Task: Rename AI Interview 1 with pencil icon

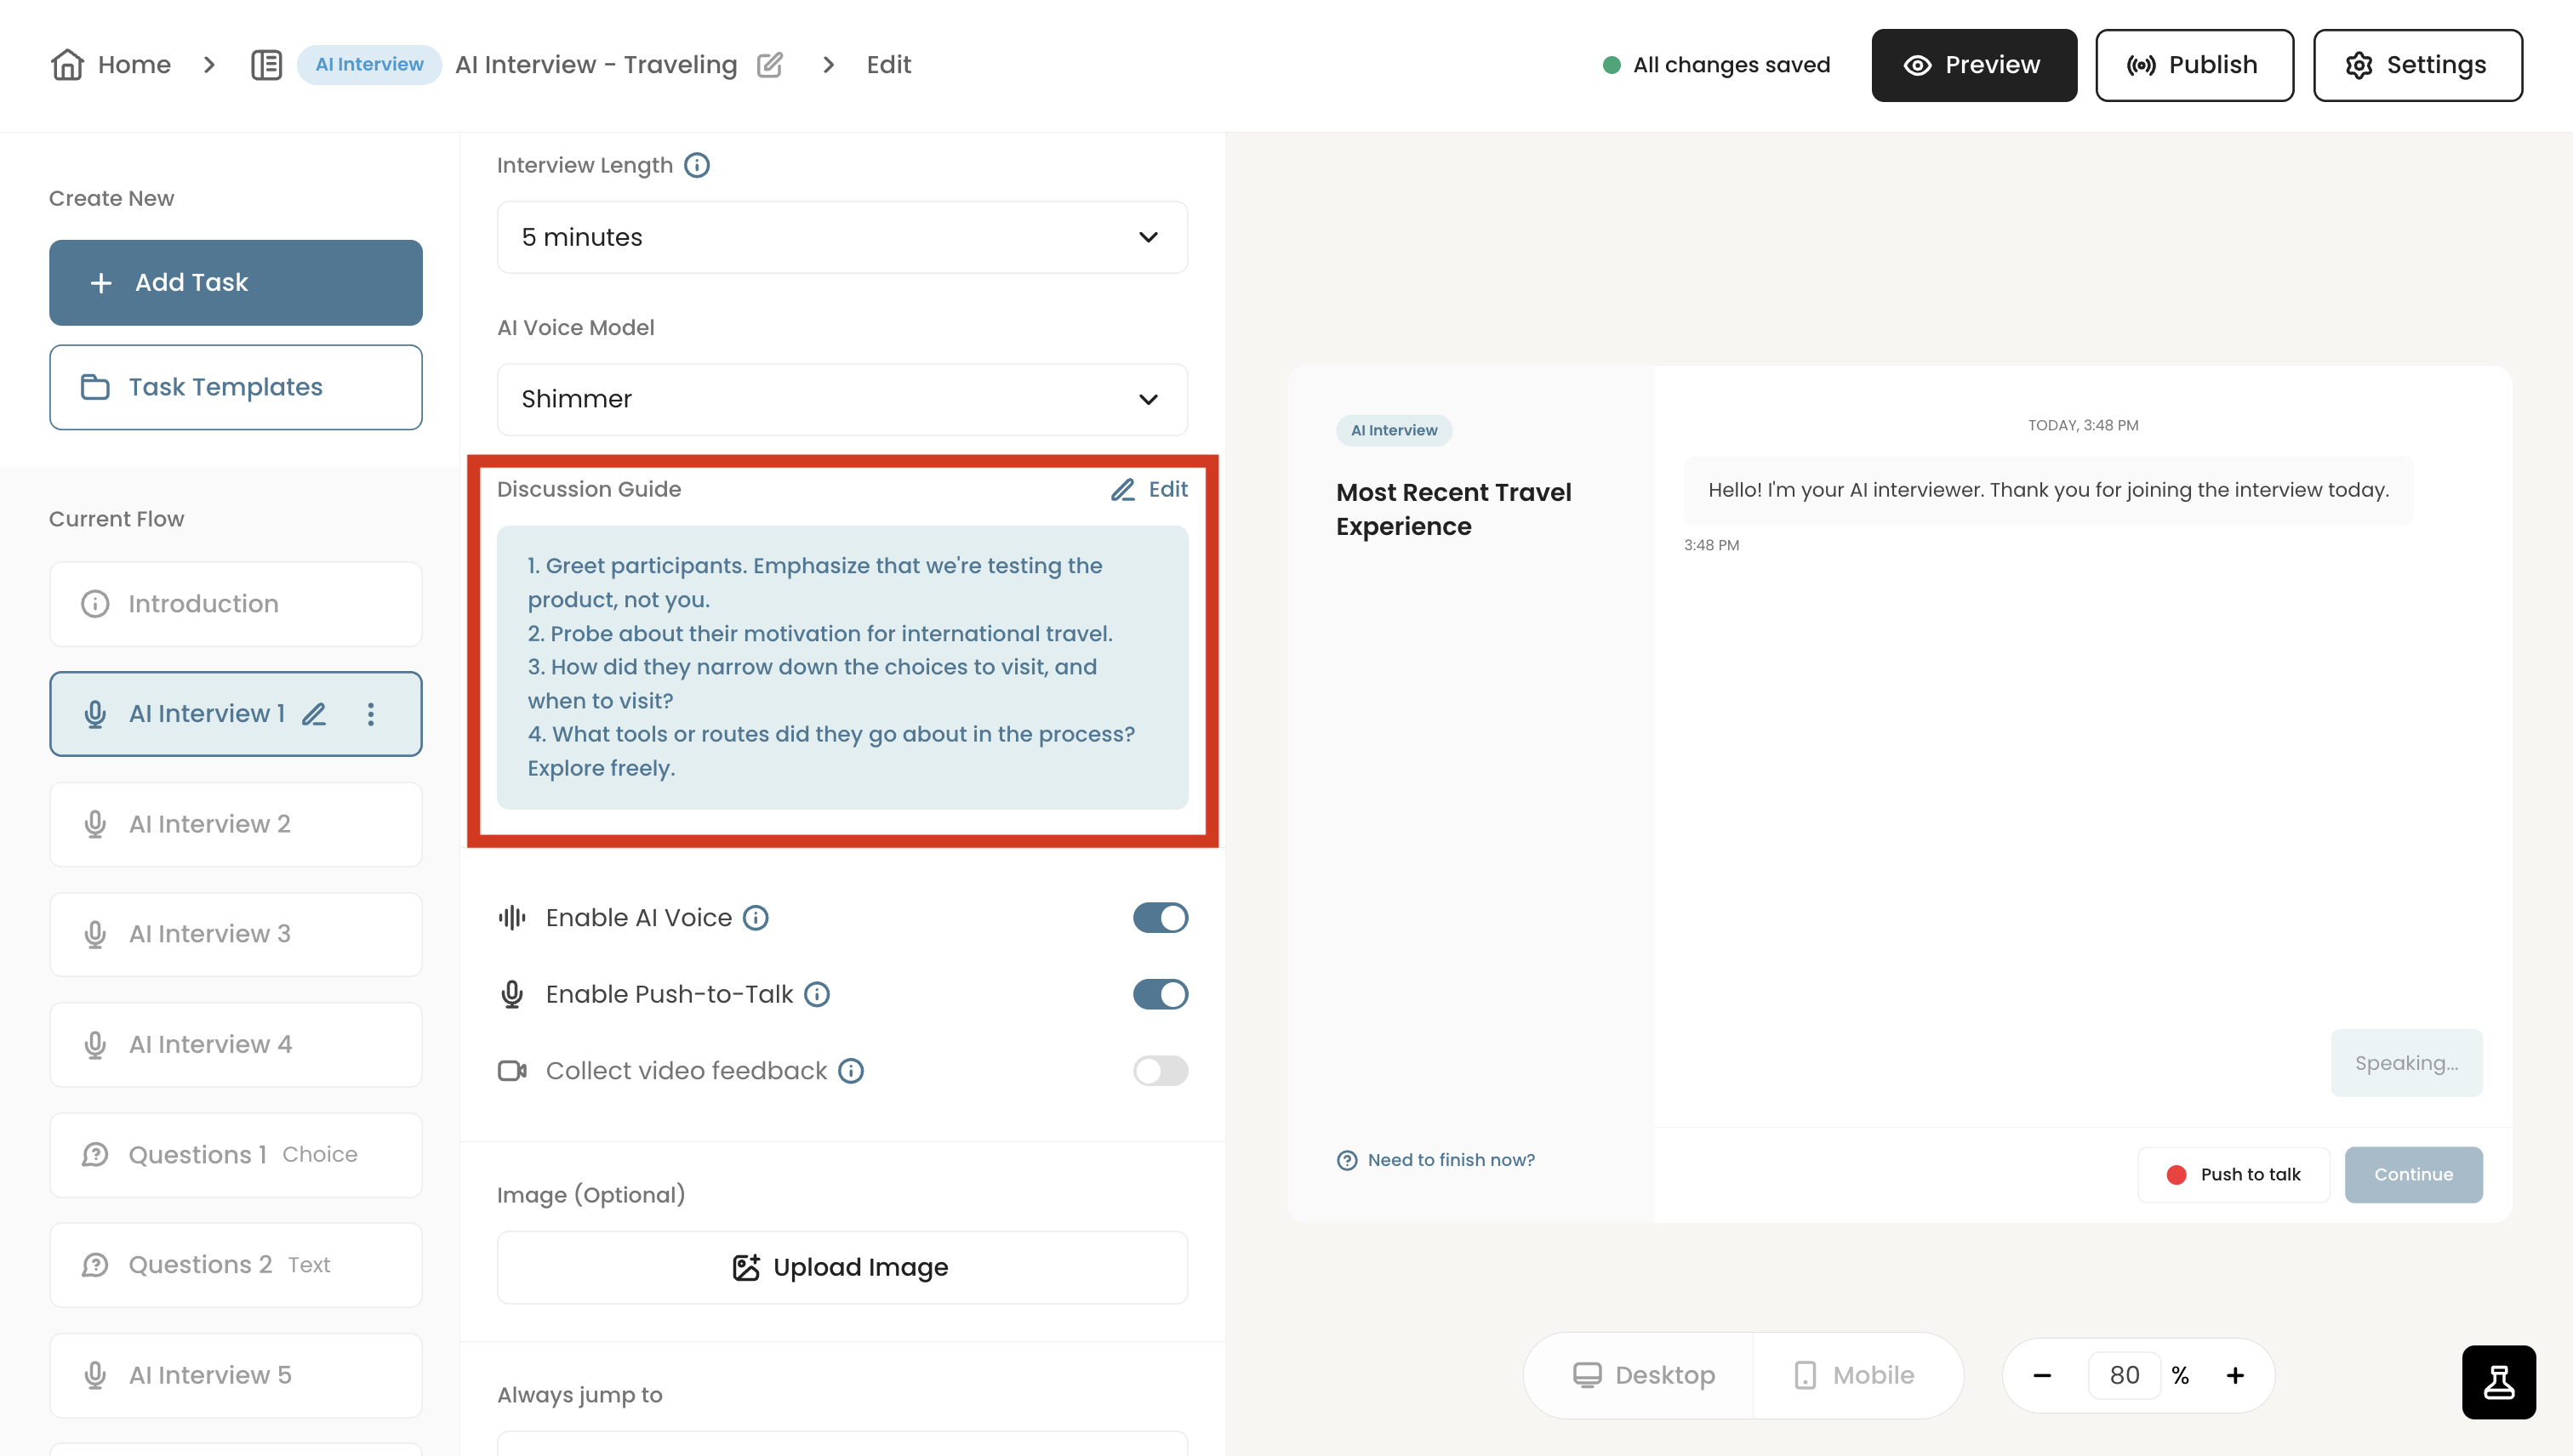Action: click(314, 714)
